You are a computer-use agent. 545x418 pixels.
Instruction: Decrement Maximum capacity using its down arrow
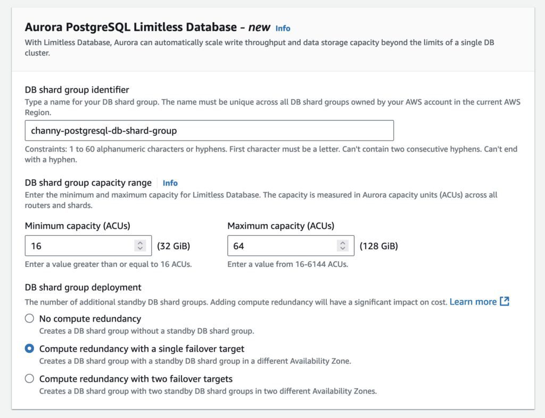tap(342, 248)
